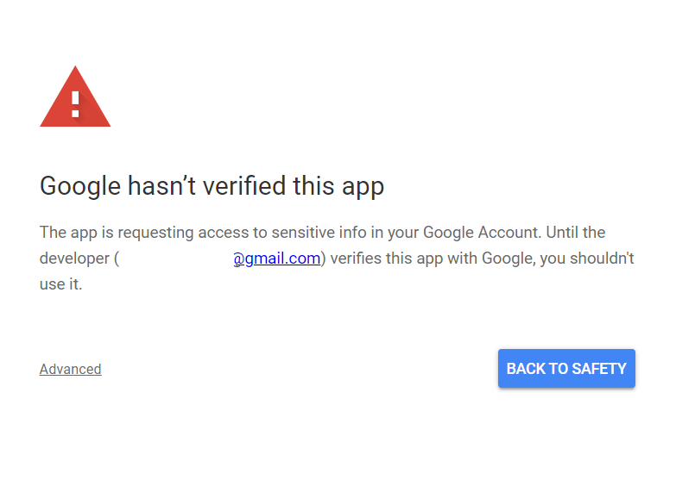
Task: Click the word "developer" in the paragraph
Action: 74,258
